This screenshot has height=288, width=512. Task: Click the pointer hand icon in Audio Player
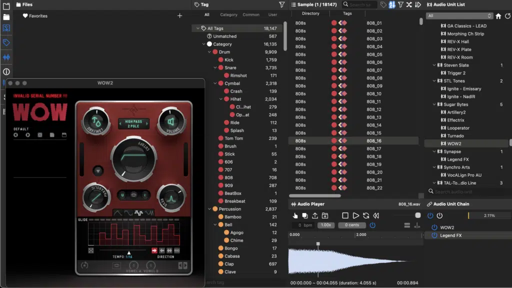tap(295, 215)
